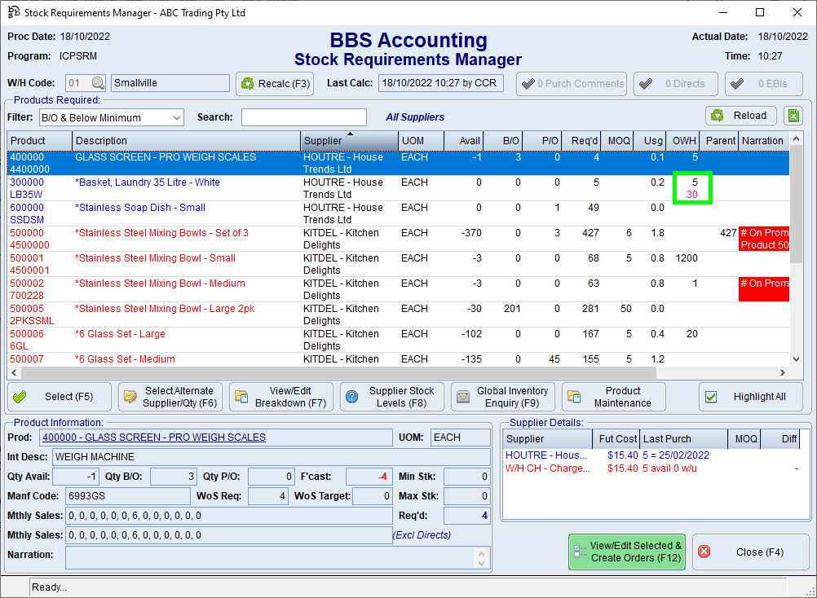Viewport: 817px width, 598px height.
Task: Select the Select (F5) green checkmark icon
Action: point(21,397)
